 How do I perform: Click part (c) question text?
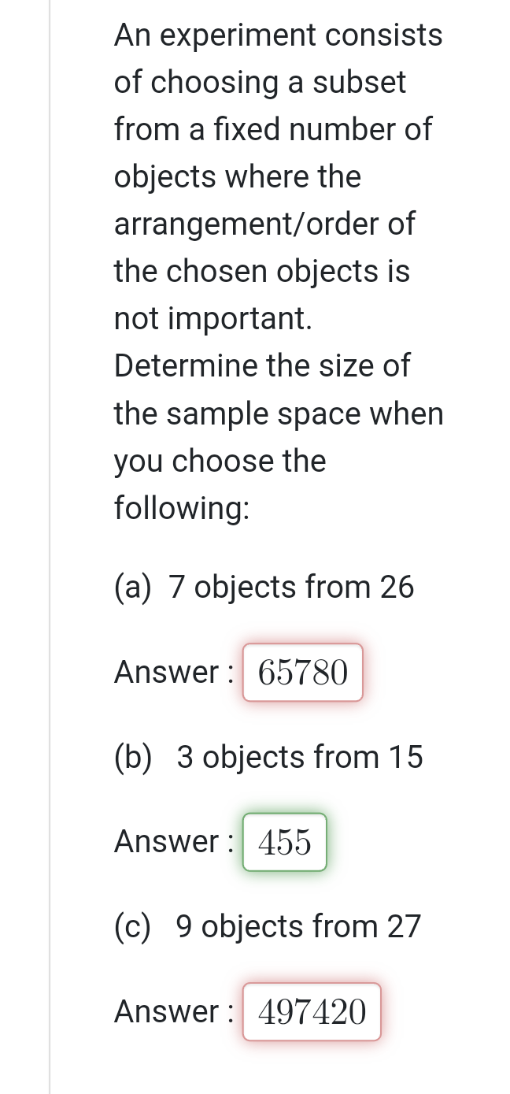pos(268,926)
